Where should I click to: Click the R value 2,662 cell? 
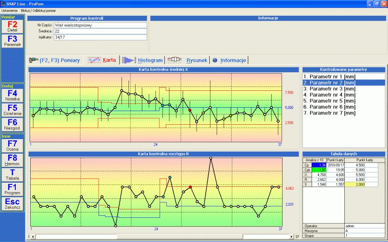(319, 179)
